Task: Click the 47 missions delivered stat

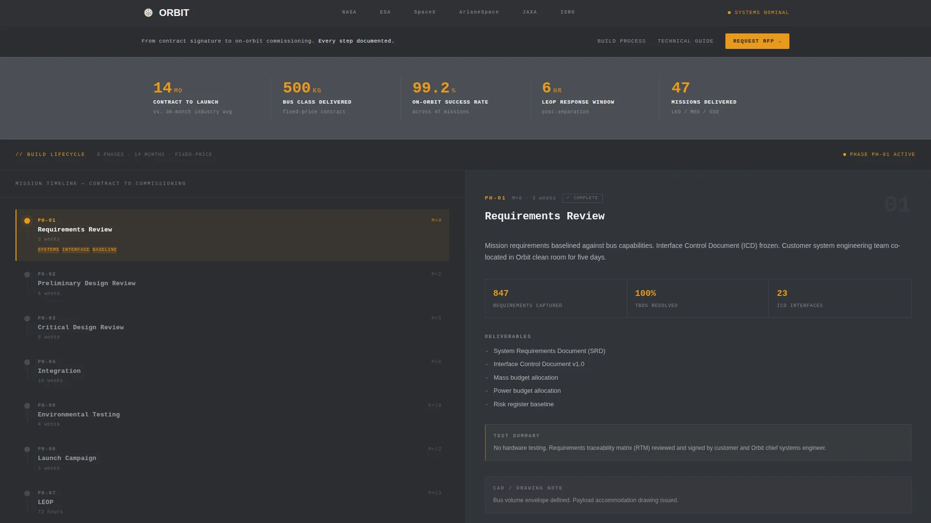Action: [x=724, y=98]
